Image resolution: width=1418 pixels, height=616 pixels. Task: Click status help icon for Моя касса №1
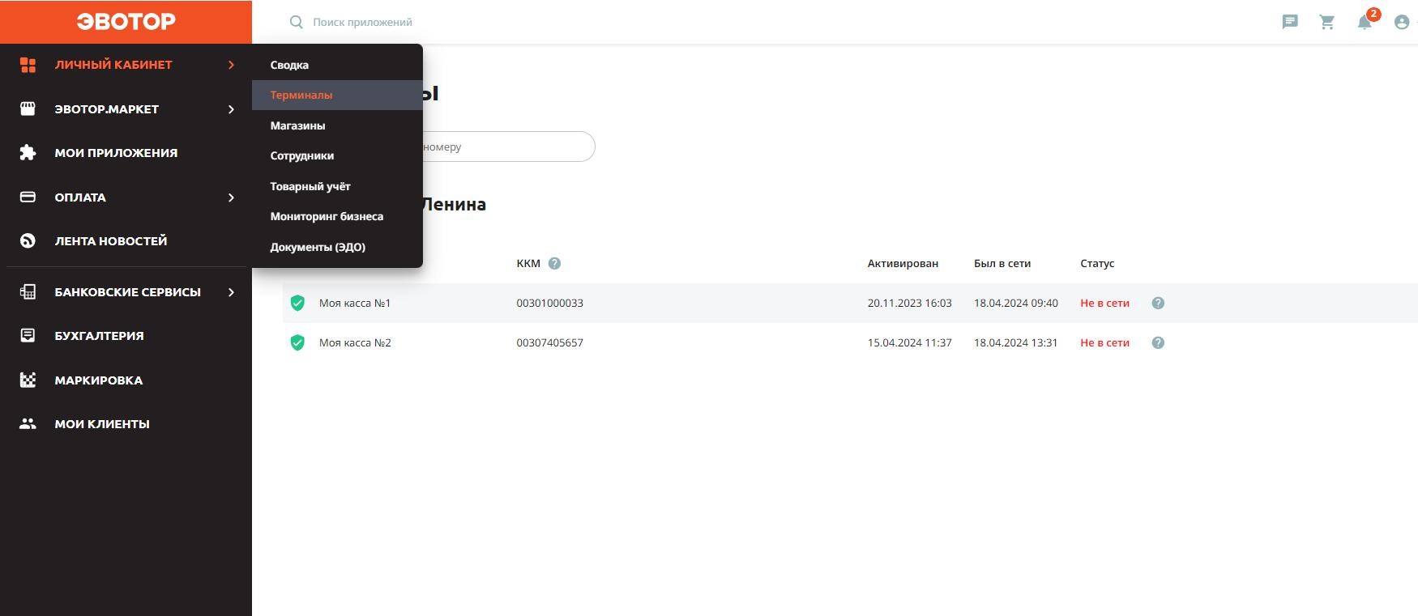click(1158, 303)
